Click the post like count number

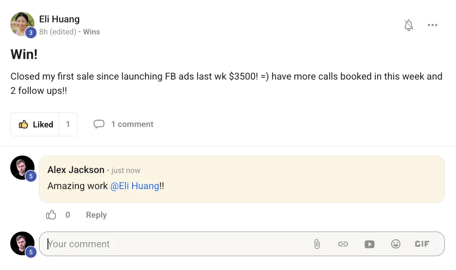coord(68,124)
